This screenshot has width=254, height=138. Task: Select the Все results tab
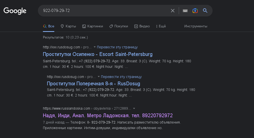click(x=48, y=26)
